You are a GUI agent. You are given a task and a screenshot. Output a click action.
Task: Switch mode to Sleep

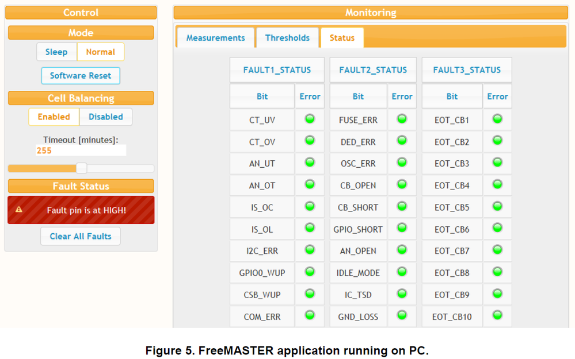pos(56,52)
